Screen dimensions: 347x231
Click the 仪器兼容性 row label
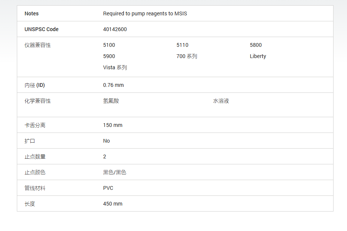38,45
